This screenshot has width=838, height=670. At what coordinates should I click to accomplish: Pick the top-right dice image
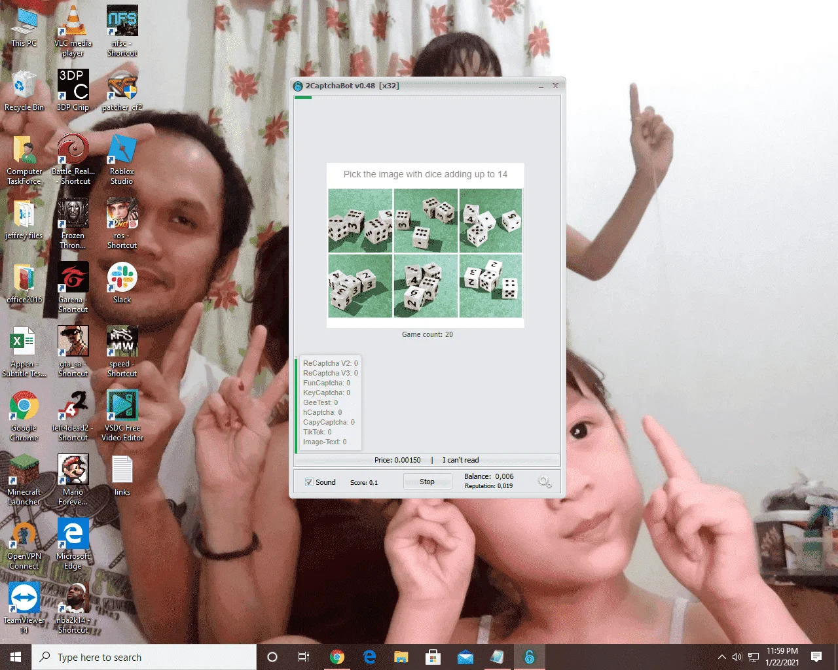[491, 221]
